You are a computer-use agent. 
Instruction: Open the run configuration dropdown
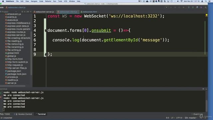[166, 7]
